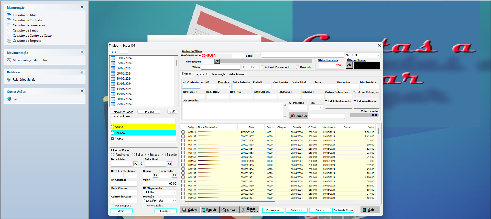
Task: Collapse the Movimentação sidebar section
Action: 82,52
